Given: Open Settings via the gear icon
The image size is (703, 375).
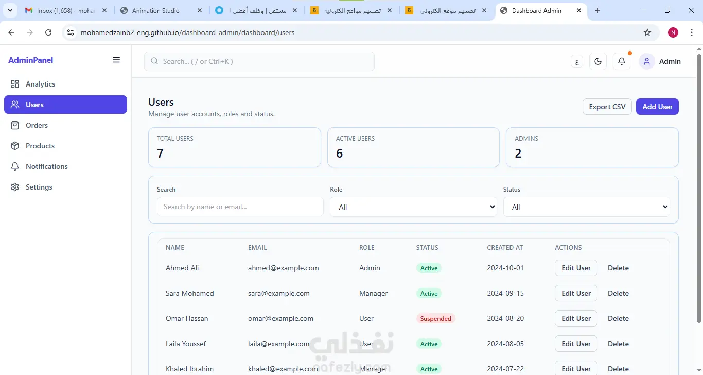Looking at the screenshot, I should coord(15,187).
